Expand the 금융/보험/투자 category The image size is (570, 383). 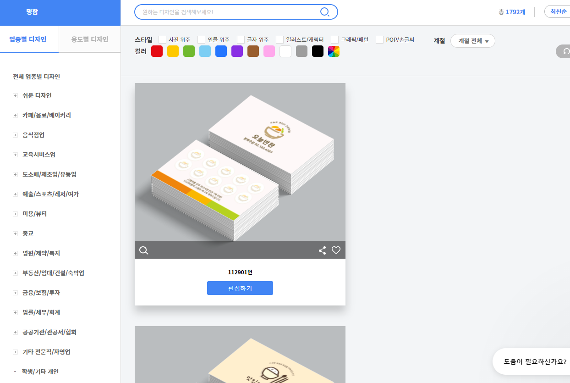click(x=15, y=293)
